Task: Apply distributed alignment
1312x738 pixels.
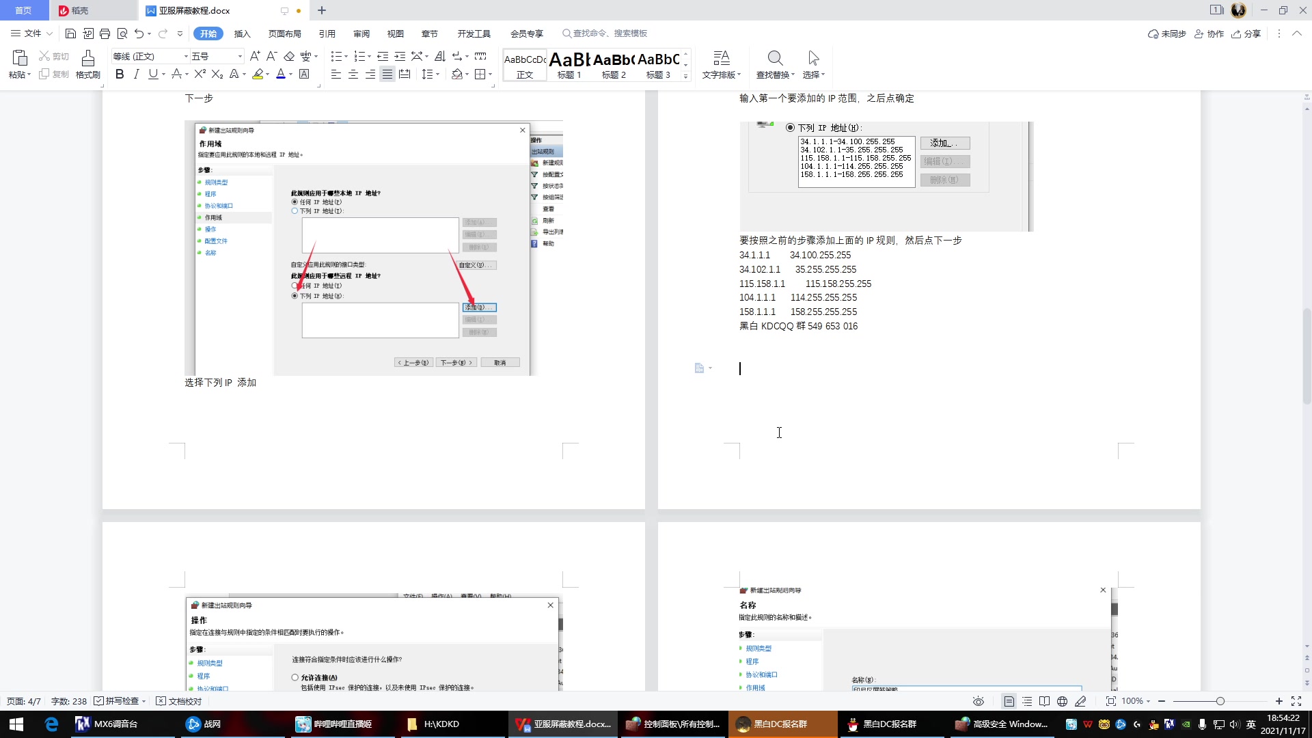Action: 405,74
